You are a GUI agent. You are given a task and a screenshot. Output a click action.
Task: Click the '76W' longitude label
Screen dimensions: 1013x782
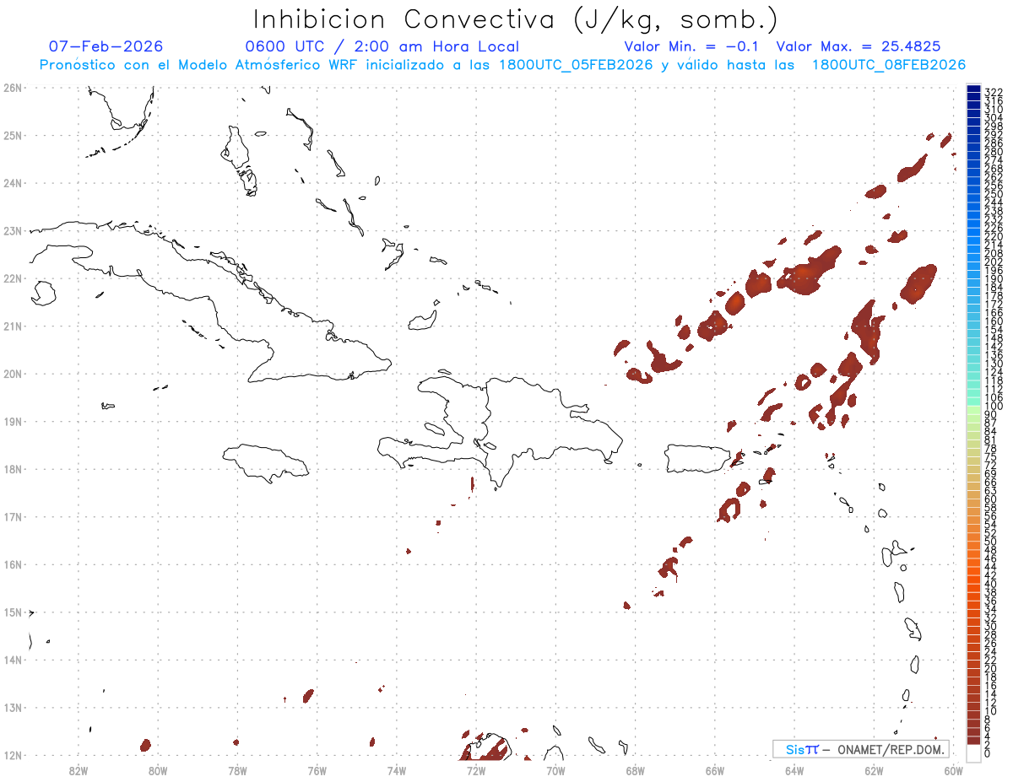pyautogui.click(x=317, y=770)
